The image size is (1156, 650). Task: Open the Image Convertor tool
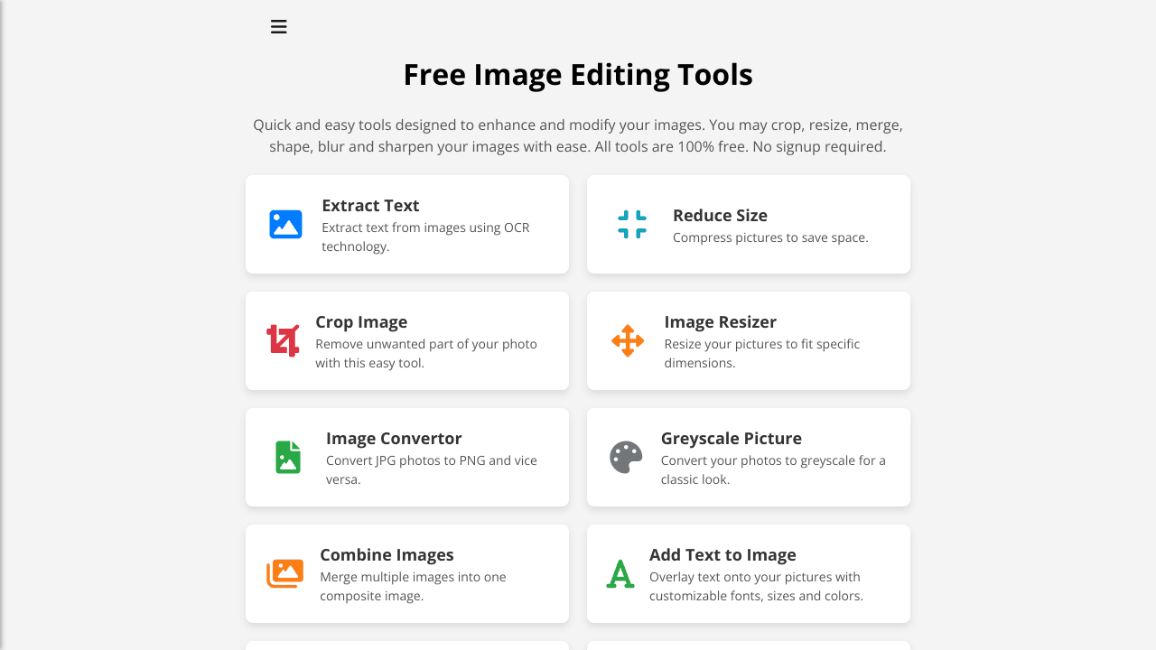point(406,457)
